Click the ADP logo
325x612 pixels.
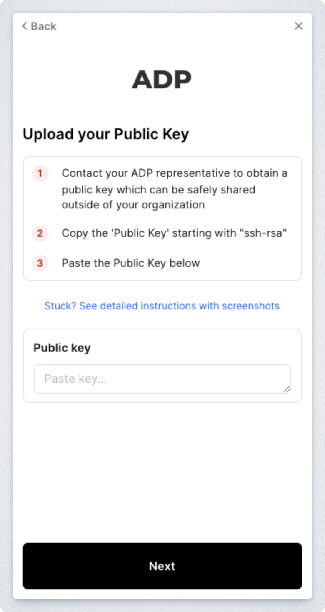coord(162,79)
